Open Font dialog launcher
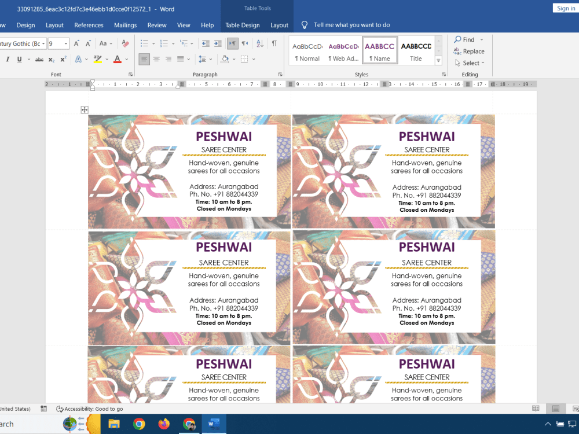 coord(131,75)
